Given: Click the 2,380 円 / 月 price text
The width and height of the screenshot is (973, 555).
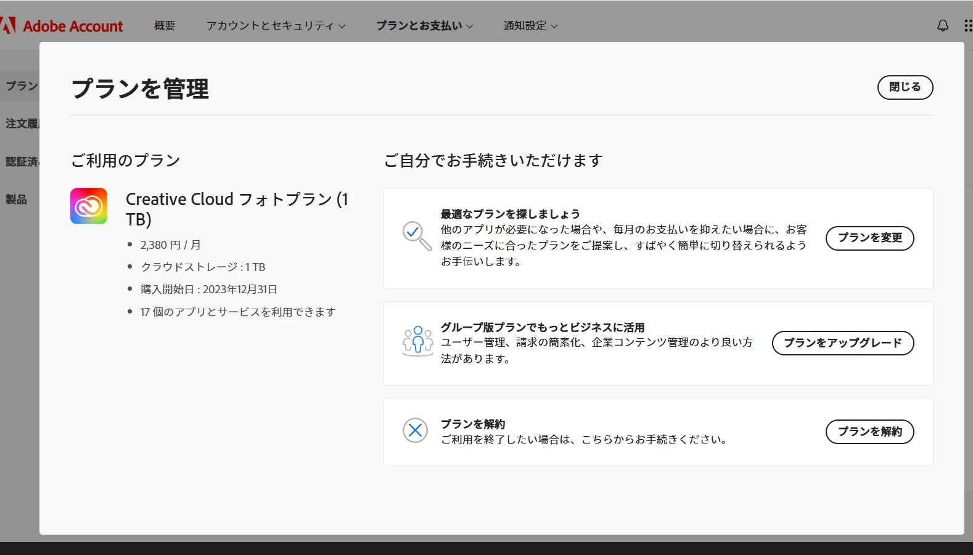Looking at the screenshot, I should (x=170, y=245).
